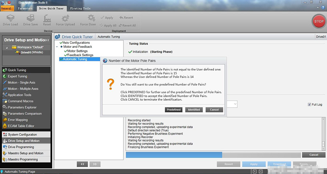327x174 pixels.
Task: Uncheck the Full Log checkbox
Action: pyautogui.click(x=310, y=105)
